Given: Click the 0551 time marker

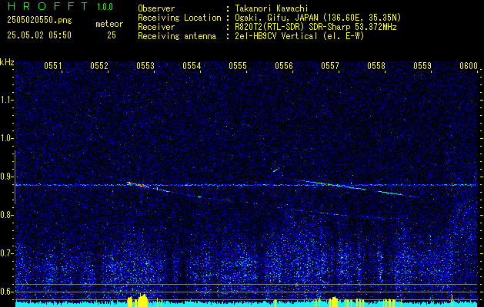Looking at the screenshot, I should (53, 66).
